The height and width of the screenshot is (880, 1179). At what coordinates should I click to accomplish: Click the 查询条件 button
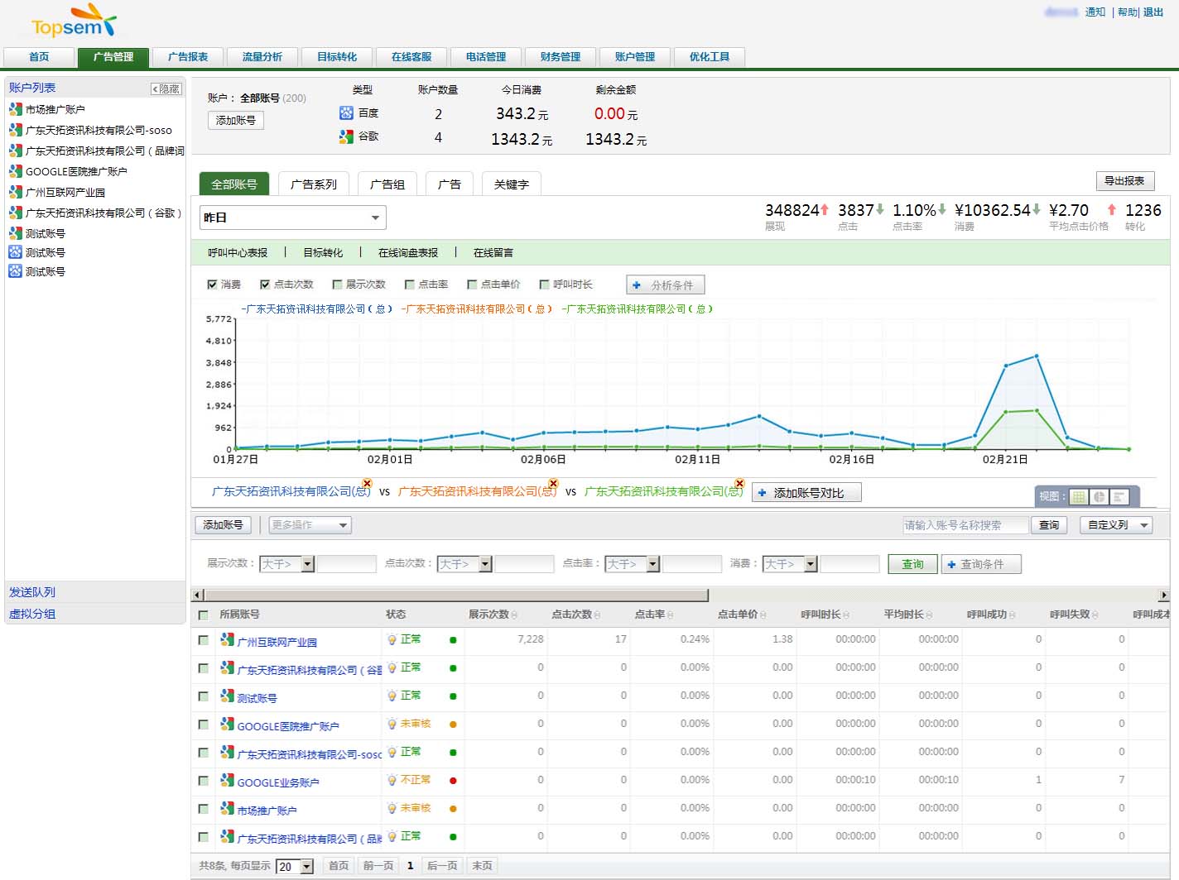981,564
